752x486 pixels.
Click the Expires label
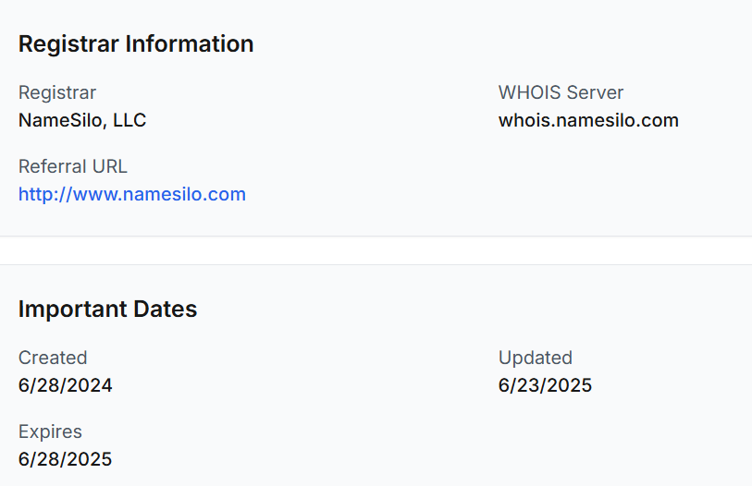tap(50, 431)
